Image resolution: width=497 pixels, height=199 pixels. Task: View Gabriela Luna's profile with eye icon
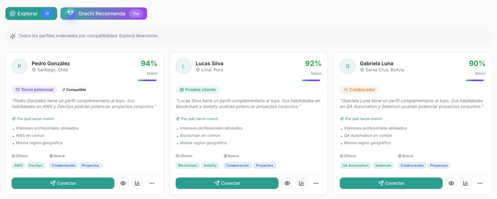(x=451, y=183)
